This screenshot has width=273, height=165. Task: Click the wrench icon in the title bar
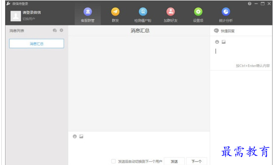[x=8, y=3]
